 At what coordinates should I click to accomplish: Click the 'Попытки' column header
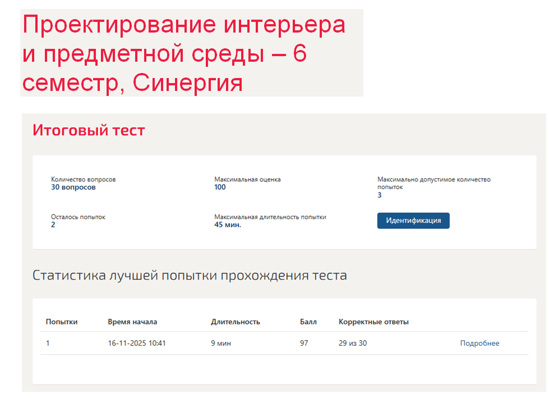62,322
